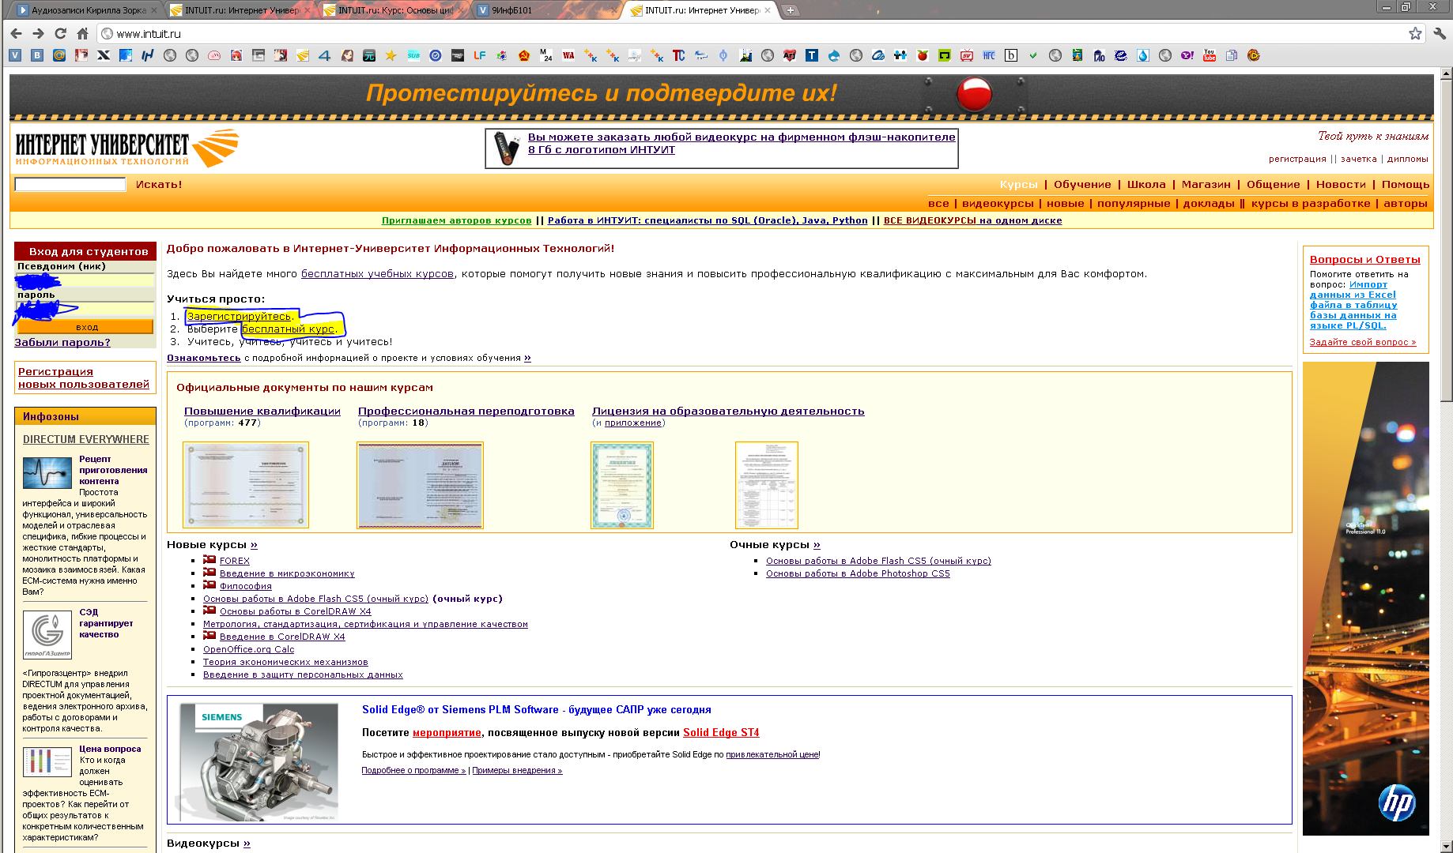Image resolution: width=1453 pixels, height=853 pixels.
Task: Open the blue number 4 bookmark icon
Action: (x=325, y=55)
